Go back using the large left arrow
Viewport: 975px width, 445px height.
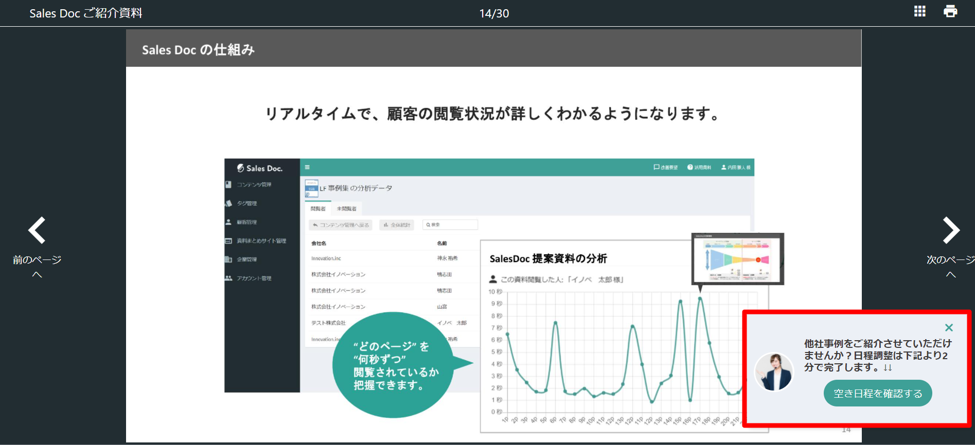[37, 230]
